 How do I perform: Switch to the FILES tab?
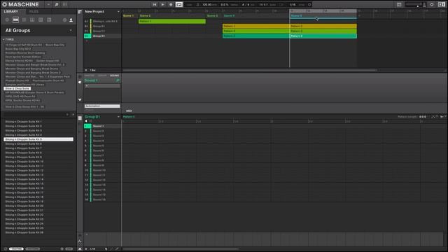pyautogui.click(x=34, y=12)
